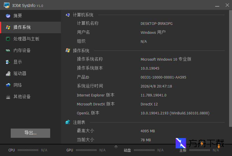Click the vertical scrollbar of the info panel
The image size is (232, 156).
[x=231, y=68]
